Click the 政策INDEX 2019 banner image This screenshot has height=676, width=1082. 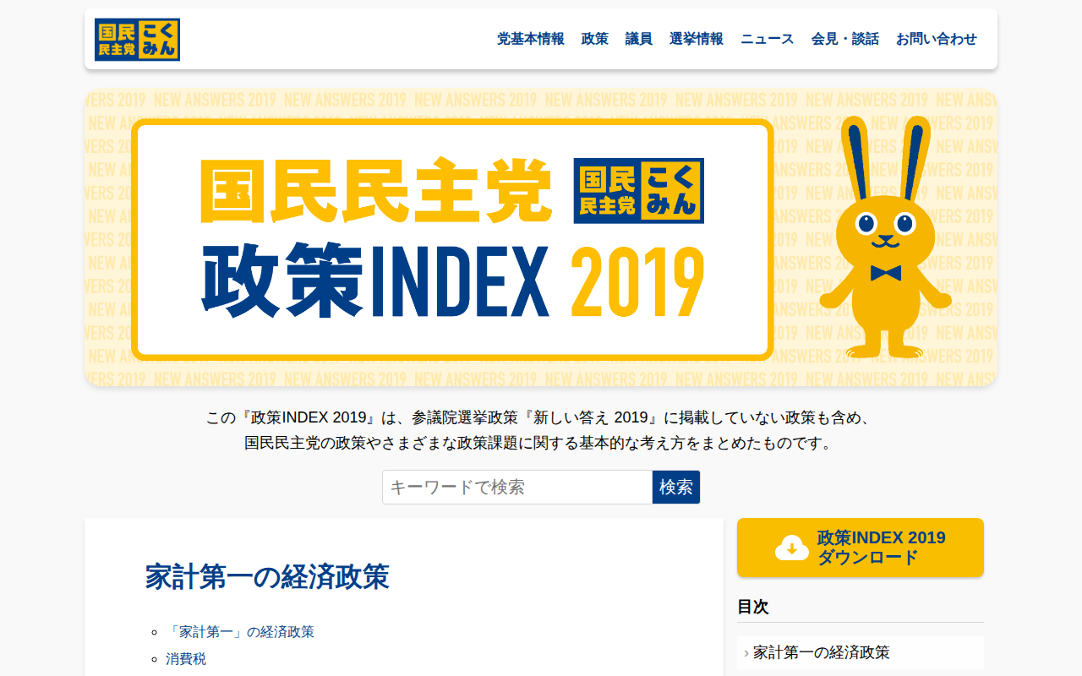(541, 238)
